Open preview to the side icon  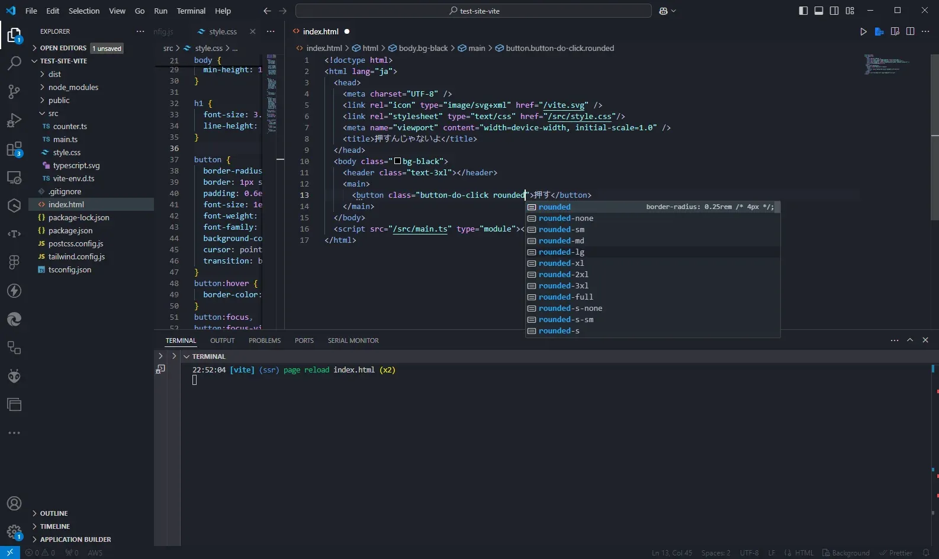click(895, 31)
